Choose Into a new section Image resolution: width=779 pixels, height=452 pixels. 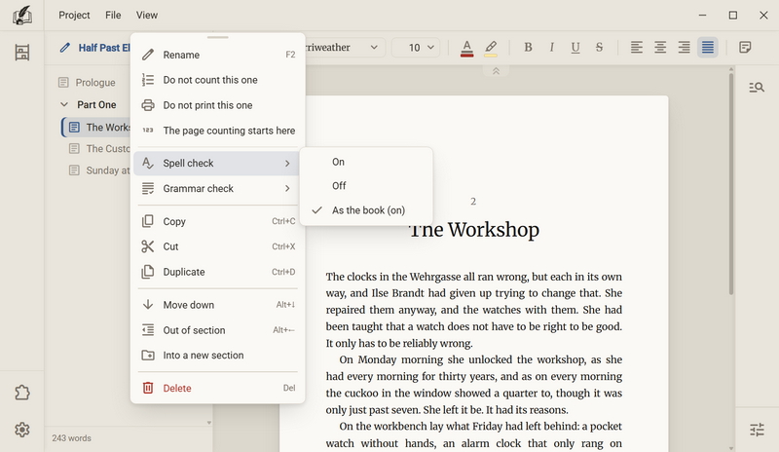(x=217, y=355)
